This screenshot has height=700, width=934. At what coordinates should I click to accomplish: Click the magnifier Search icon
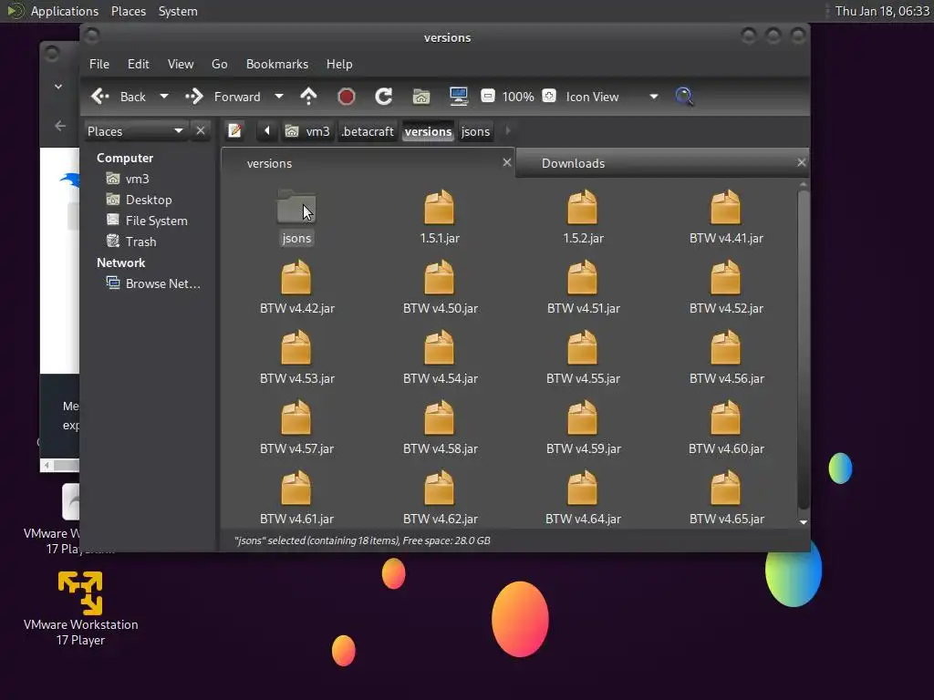(x=684, y=97)
